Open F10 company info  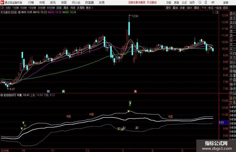204,8
